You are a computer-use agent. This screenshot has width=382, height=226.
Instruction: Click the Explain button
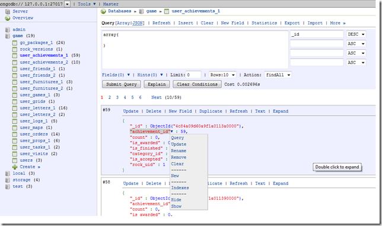(157, 84)
